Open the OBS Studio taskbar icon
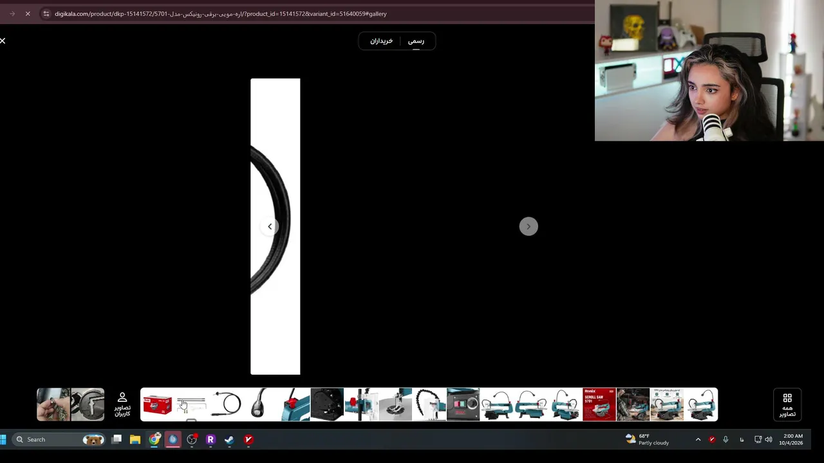 coord(192,439)
